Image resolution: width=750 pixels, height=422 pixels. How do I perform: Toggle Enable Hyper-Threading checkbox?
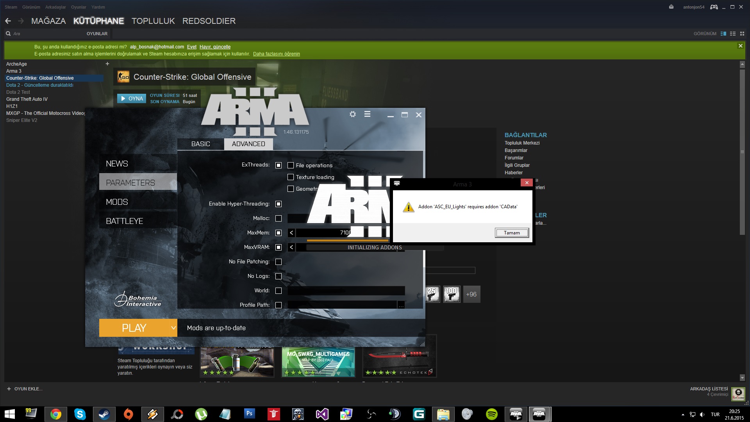tap(279, 204)
